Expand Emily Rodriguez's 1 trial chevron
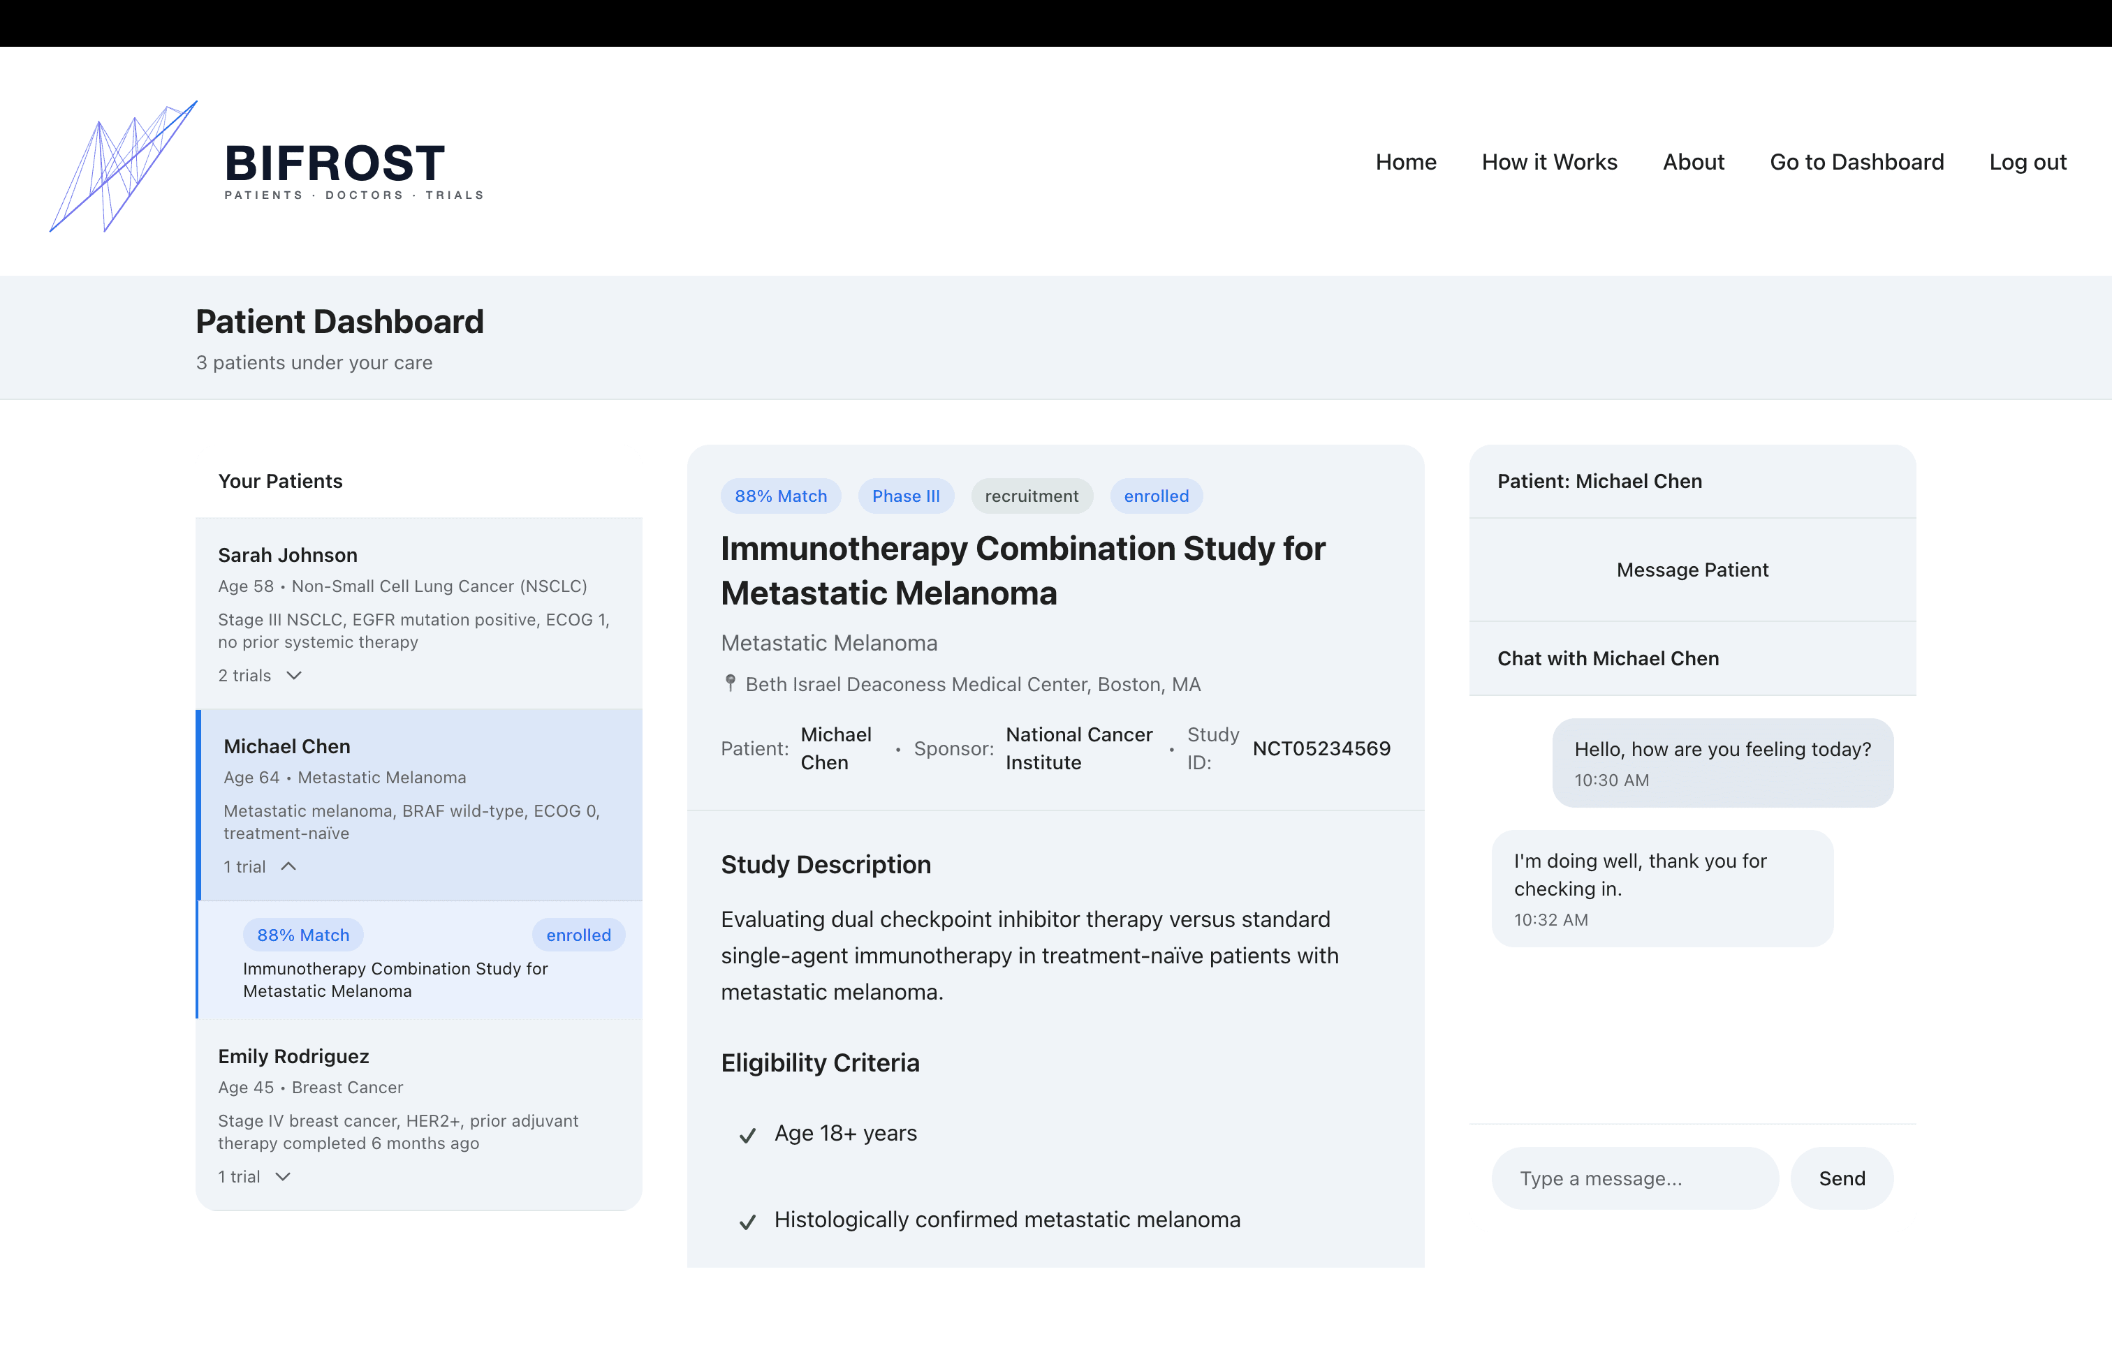Screen dimensions: 2112x1371 pos(283,1177)
